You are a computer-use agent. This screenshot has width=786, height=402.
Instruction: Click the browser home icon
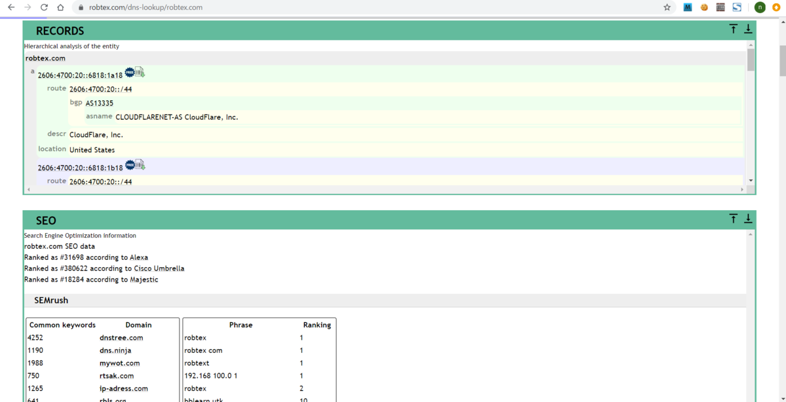coord(59,7)
